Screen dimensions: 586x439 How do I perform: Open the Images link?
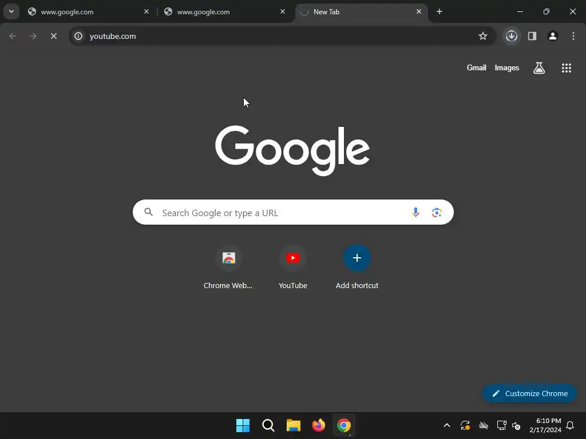click(507, 67)
